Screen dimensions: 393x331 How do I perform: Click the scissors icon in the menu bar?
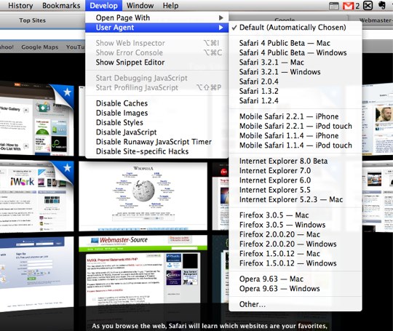(x=368, y=6)
